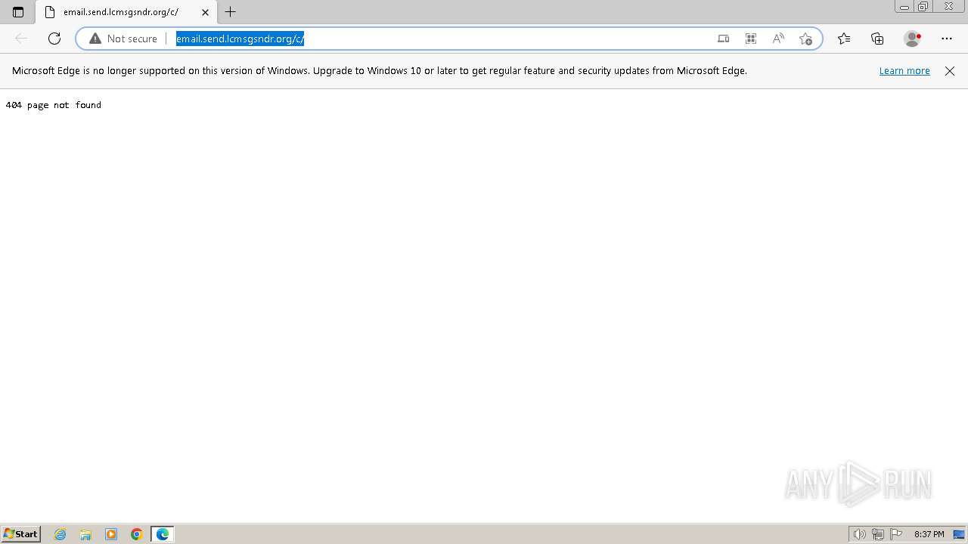This screenshot has width=968, height=544.
Task: Close the Edge browser window
Action: (x=949, y=7)
